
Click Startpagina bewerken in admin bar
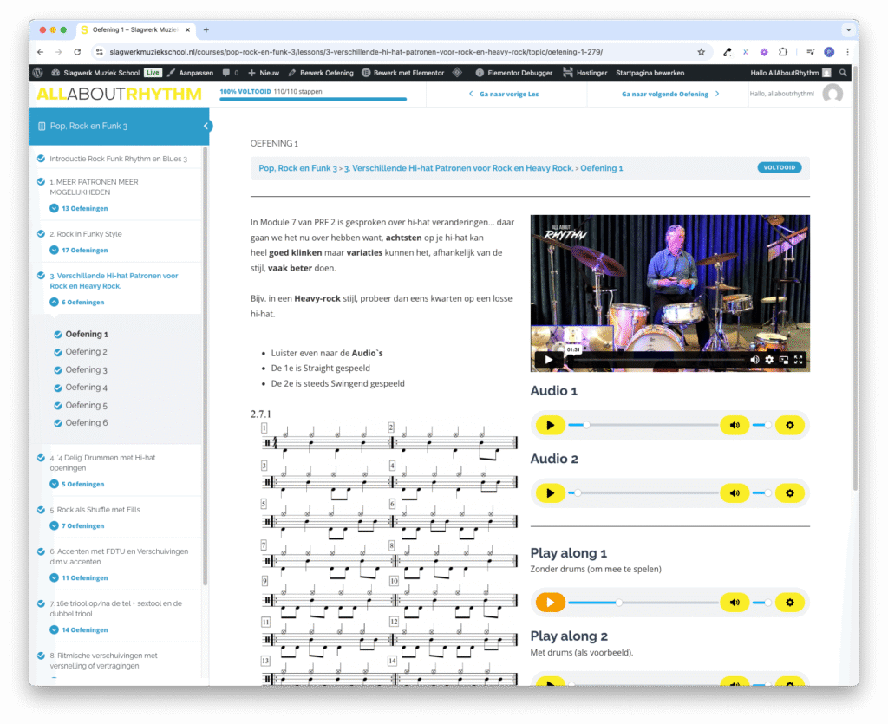click(x=650, y=73)
